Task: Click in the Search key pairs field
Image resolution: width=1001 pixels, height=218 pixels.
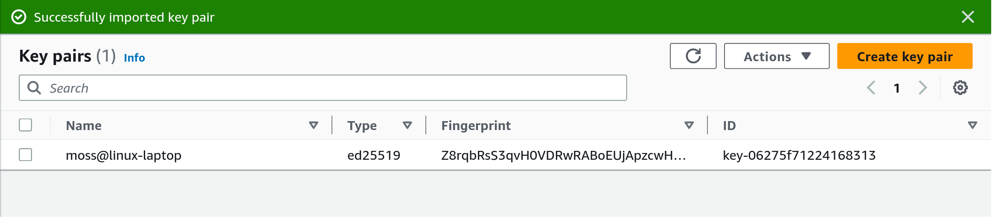Action: pyautogui.click(x=333, y=88)
